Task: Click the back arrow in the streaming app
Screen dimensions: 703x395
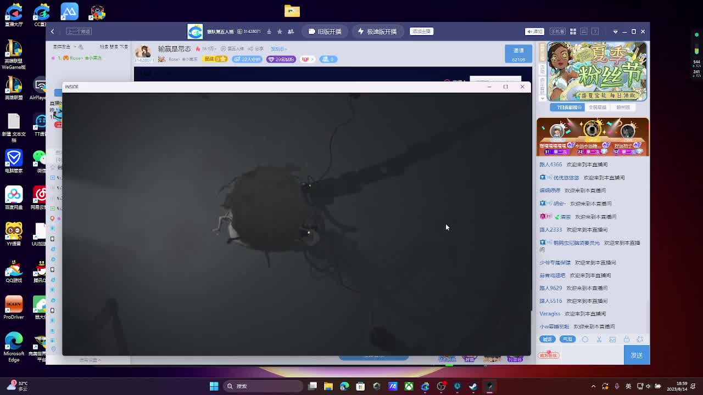Action: click(x=53, y=31)
